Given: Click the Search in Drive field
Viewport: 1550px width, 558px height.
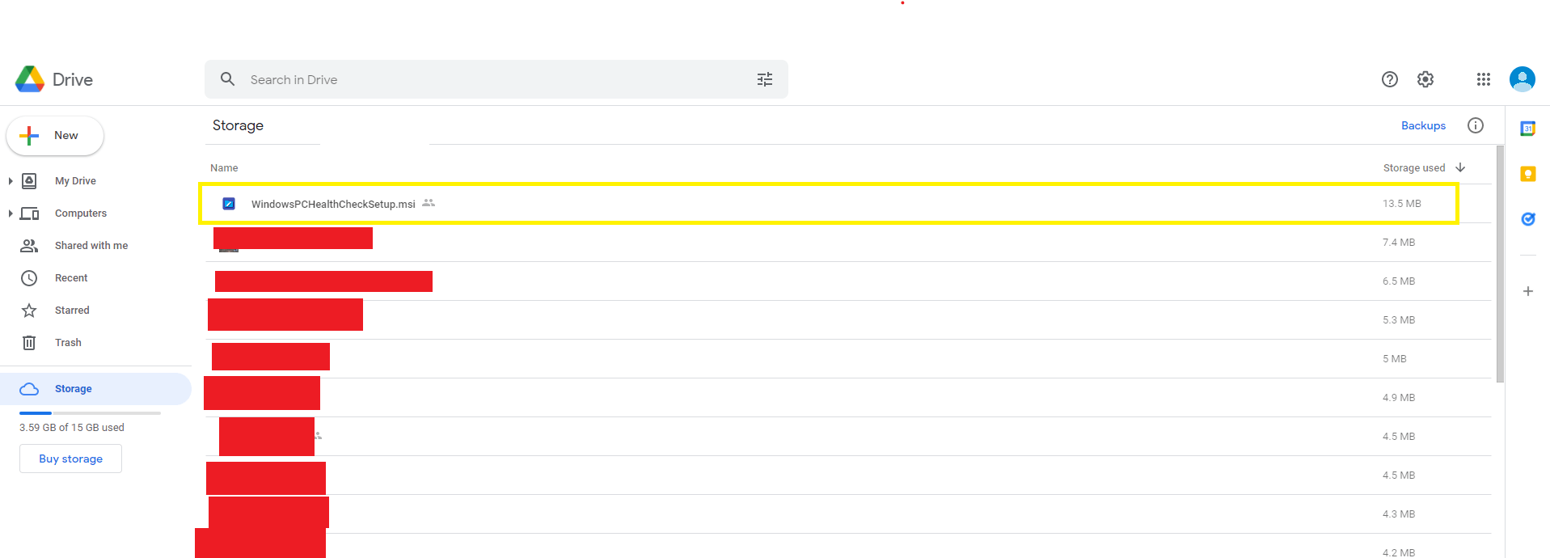Looking at the screenshot, I should tap(485, 79).
